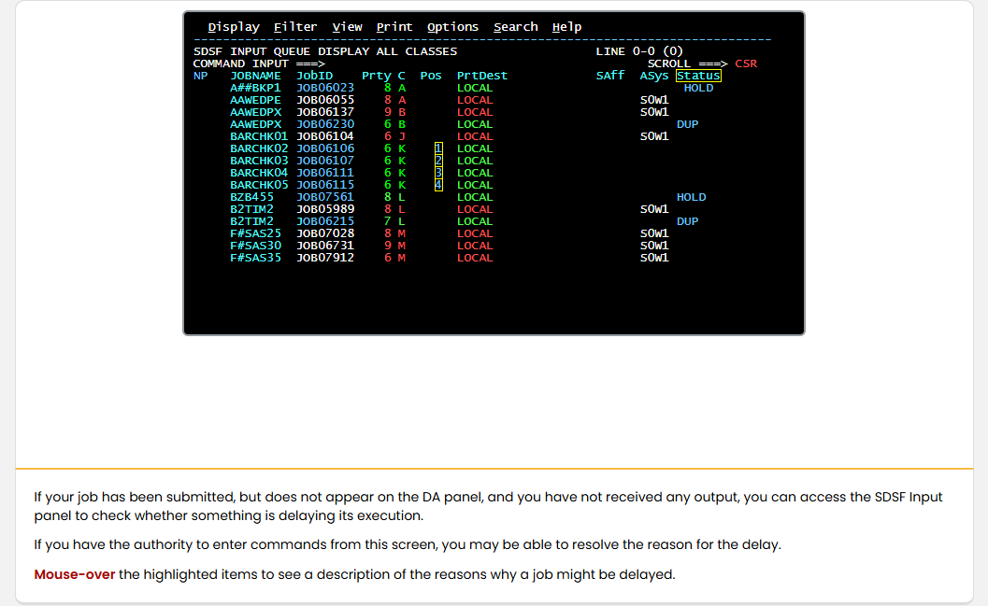Select job ID JOB06115
The width and height of the screenshot is (988, 606).
pos(325,185)
